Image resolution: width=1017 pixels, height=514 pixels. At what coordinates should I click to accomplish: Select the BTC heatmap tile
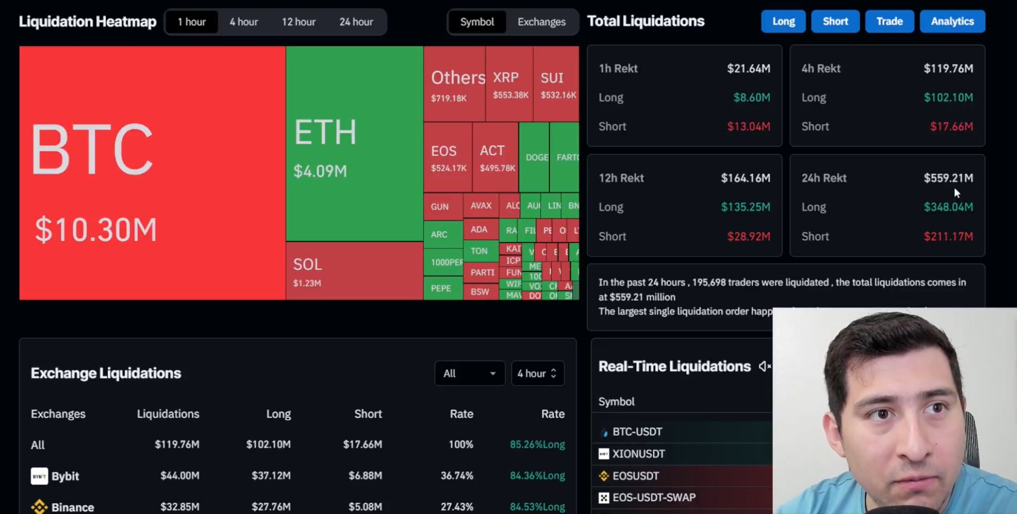152,173
